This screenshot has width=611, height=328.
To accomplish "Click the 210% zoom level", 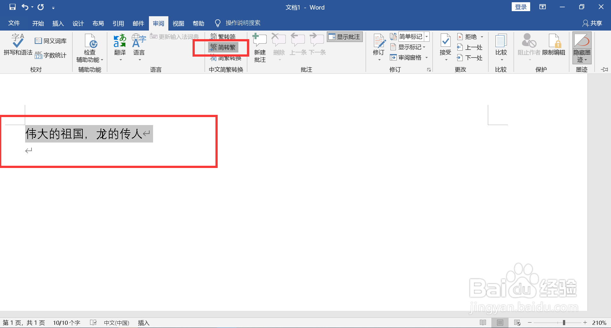I will [599, 323].
